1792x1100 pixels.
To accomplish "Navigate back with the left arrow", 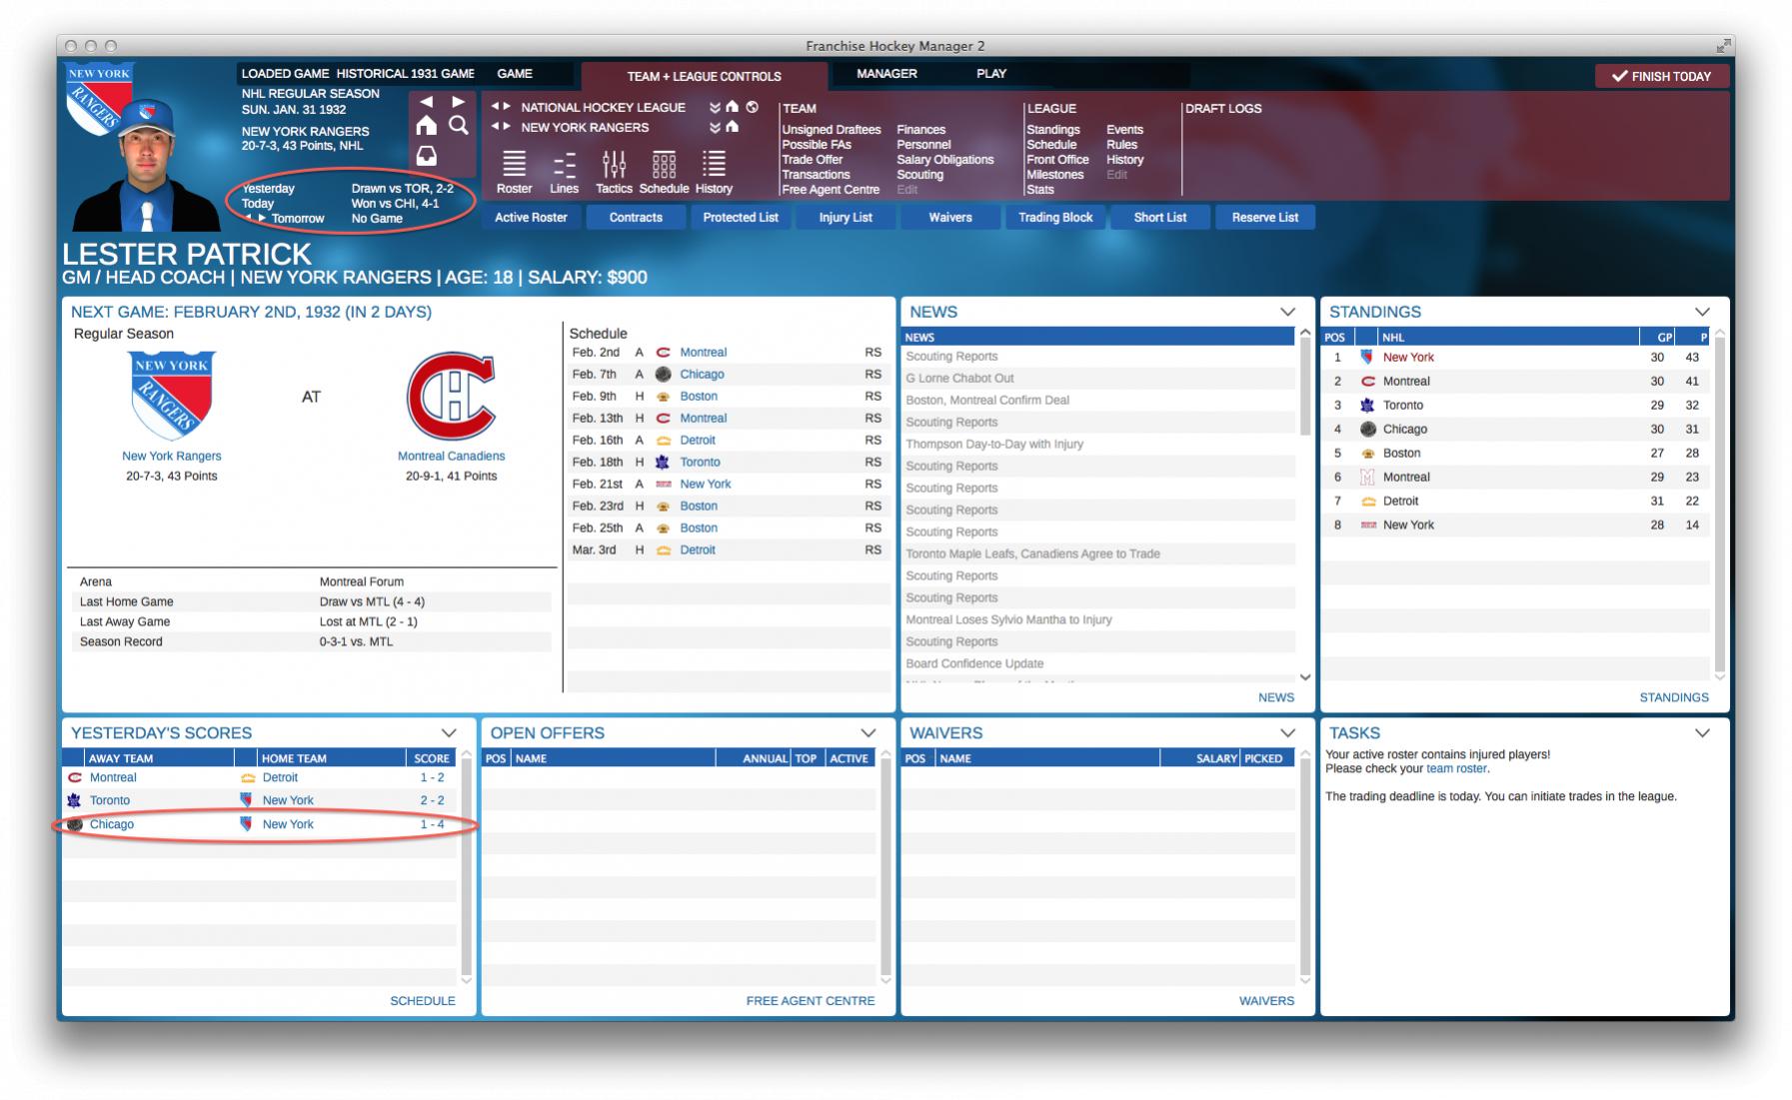I will pos(427,102).
